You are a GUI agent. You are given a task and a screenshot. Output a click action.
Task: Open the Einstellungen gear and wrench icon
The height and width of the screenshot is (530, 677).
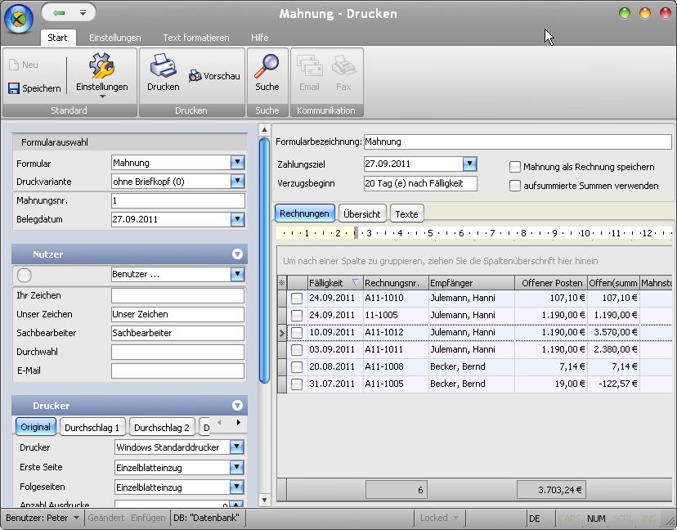click(x=102, y=65)
